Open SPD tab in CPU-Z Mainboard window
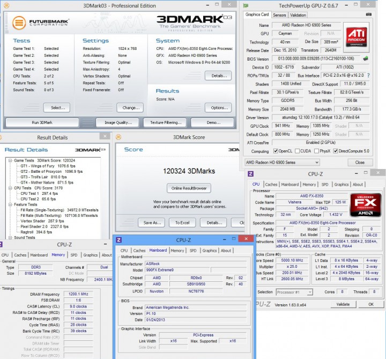386x359 pixels. click(193, 251)
